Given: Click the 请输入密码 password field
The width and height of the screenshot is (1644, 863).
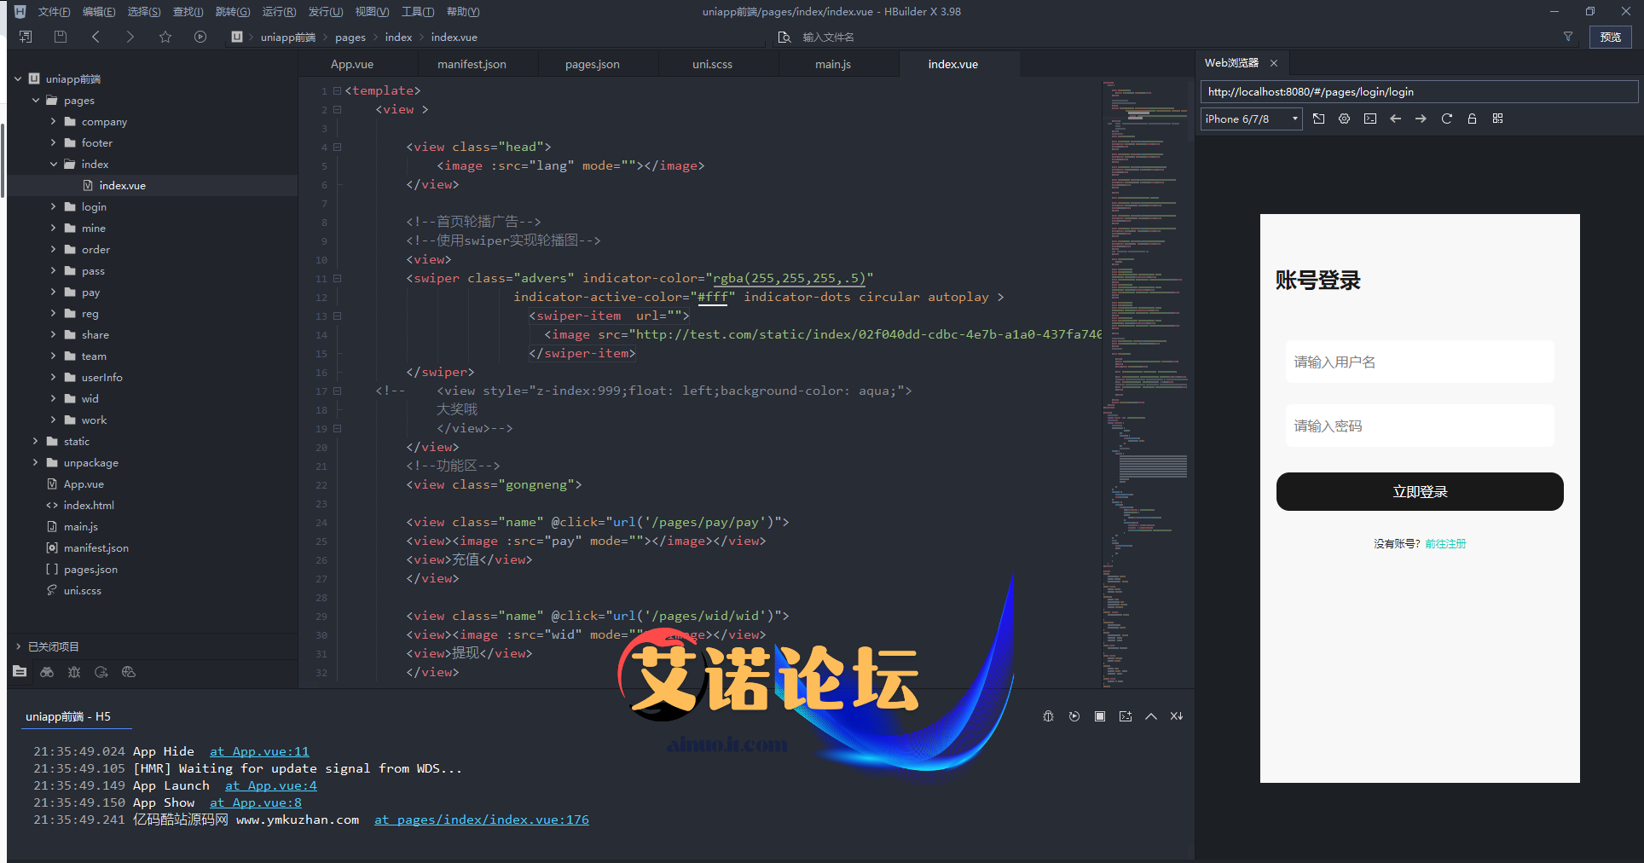Looking at the screenshot, I should tap(1420, 426).
